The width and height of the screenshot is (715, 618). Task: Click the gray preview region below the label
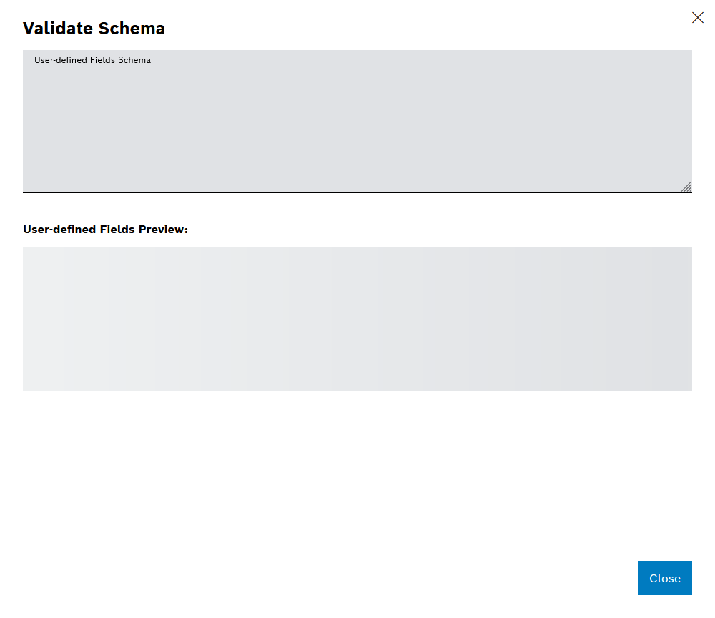point(357,319)
